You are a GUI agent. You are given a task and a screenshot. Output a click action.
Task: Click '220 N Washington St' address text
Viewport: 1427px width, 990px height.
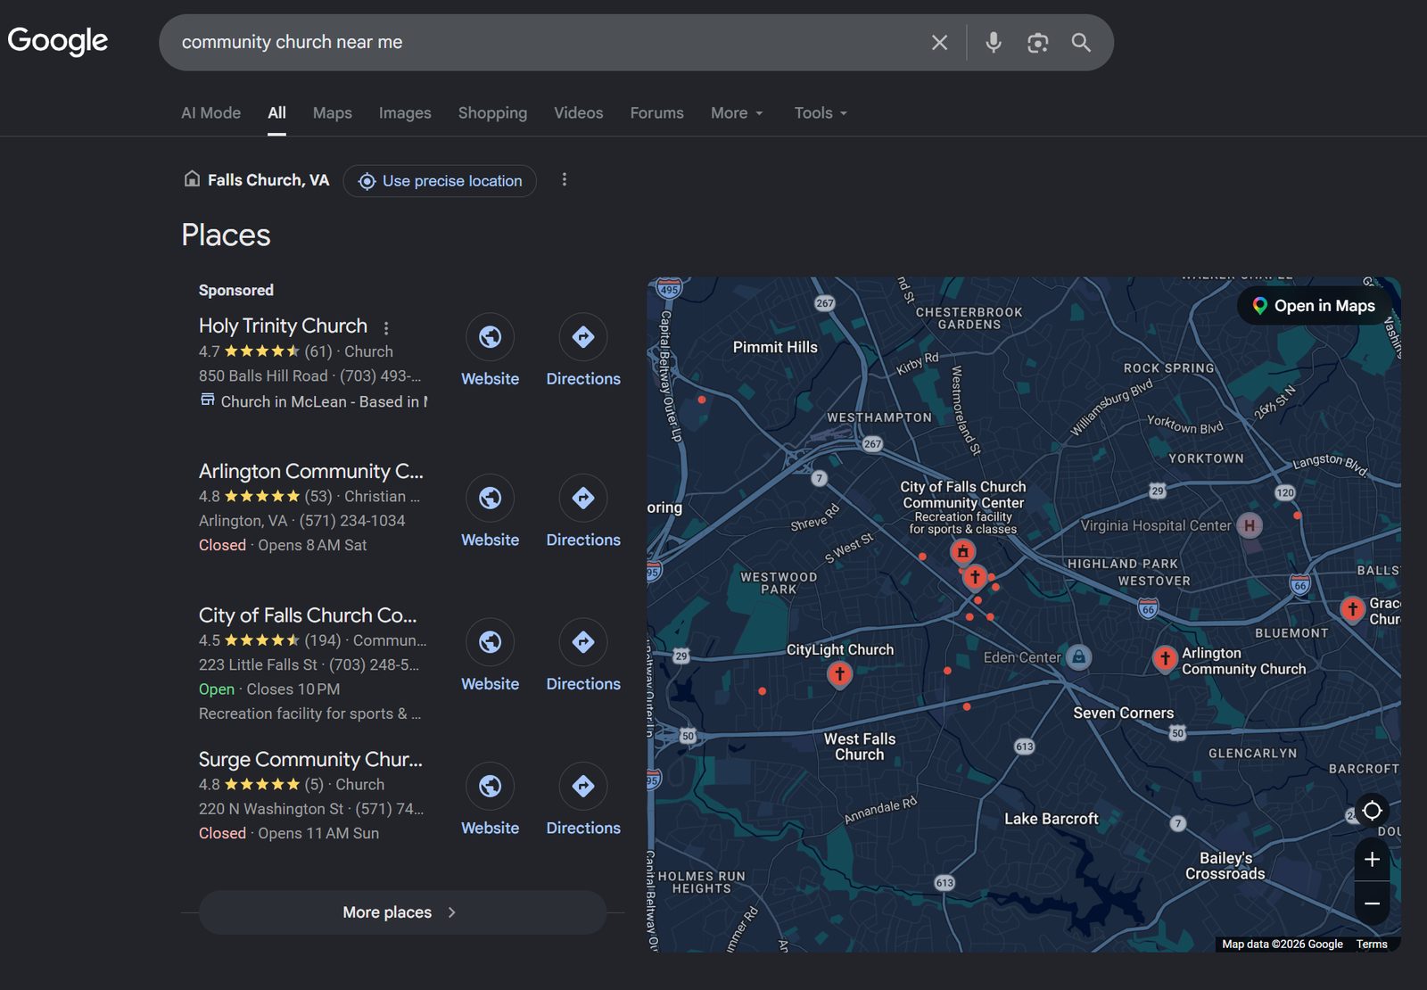point(271,809)
